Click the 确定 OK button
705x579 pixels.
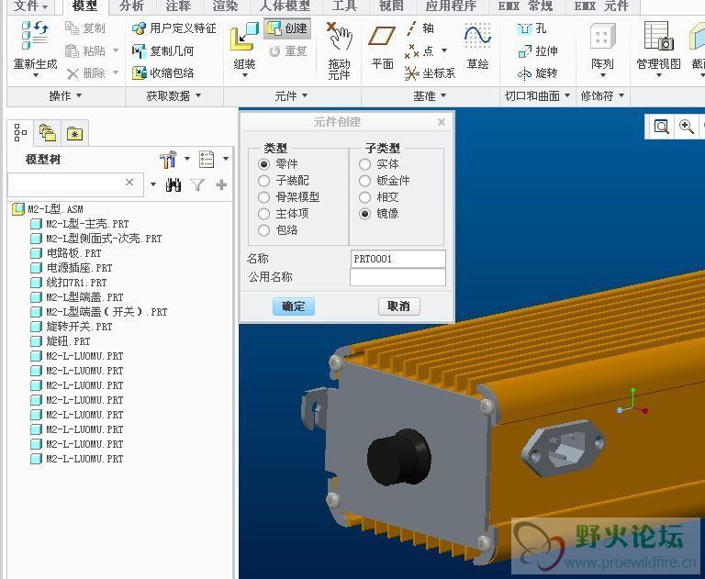(293, 306)
